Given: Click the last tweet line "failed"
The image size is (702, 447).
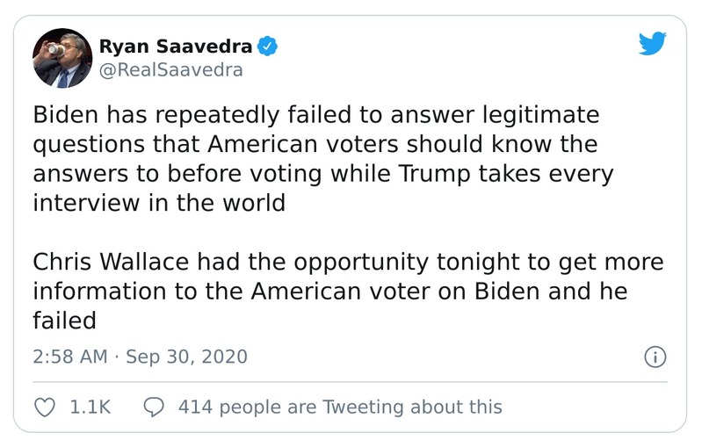Looking at the screenshot, I should click(64, 321).
